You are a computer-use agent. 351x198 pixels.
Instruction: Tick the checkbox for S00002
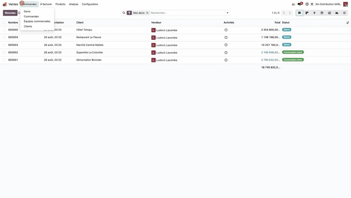pyautogui.click(x=4, y=52)
